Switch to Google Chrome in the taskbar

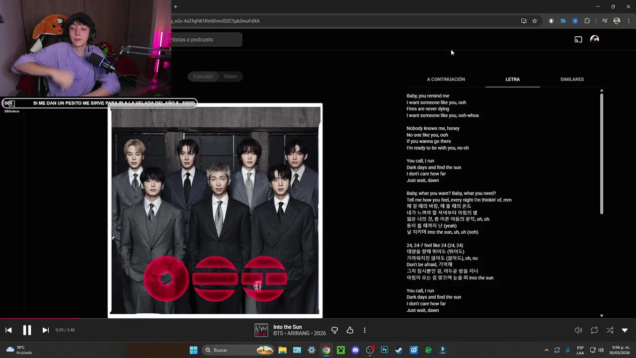tap(326, 350)
